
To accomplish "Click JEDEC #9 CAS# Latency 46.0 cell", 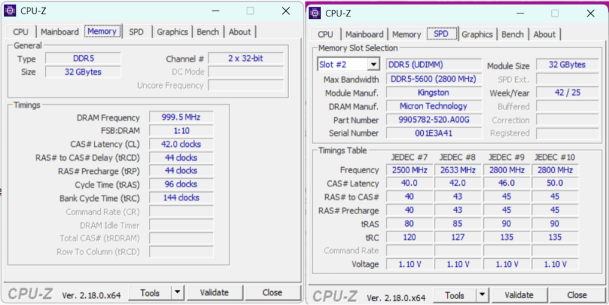I will click(x=507, y=183).
